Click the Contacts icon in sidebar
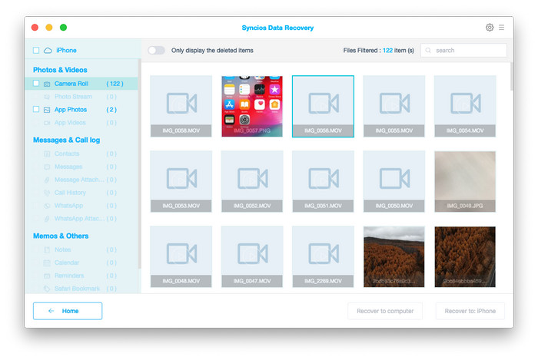Screen dimensions: 538x360 47,154
